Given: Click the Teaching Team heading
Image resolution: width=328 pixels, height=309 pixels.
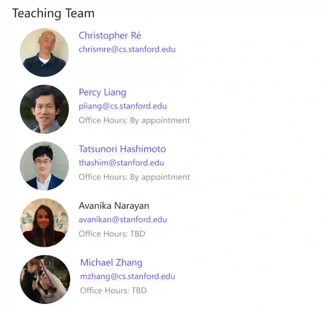Looking at the screenshot, I should click(53, 13).
